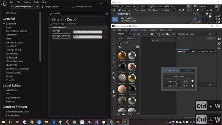This screenshot has height=125, width=222.
Task: Open the history clock icon in Painter
Action: point(219,48)
